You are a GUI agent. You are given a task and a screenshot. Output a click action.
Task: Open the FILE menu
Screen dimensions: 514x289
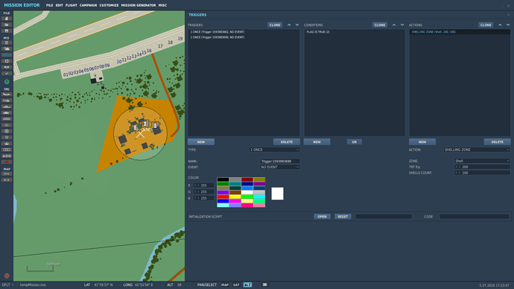tap(49, 5)
